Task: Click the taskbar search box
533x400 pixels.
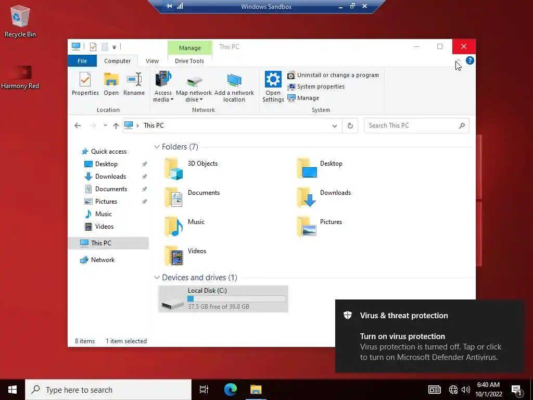Action: [108, 390]
